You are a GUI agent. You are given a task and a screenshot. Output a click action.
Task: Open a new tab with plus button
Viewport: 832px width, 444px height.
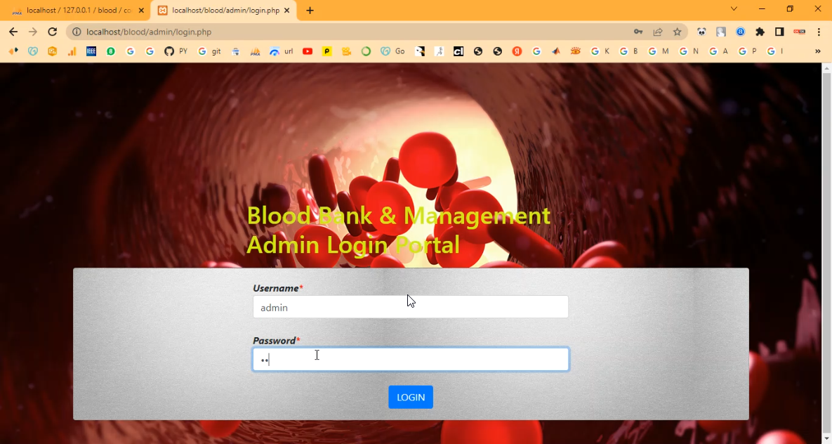tap(310, 11)
